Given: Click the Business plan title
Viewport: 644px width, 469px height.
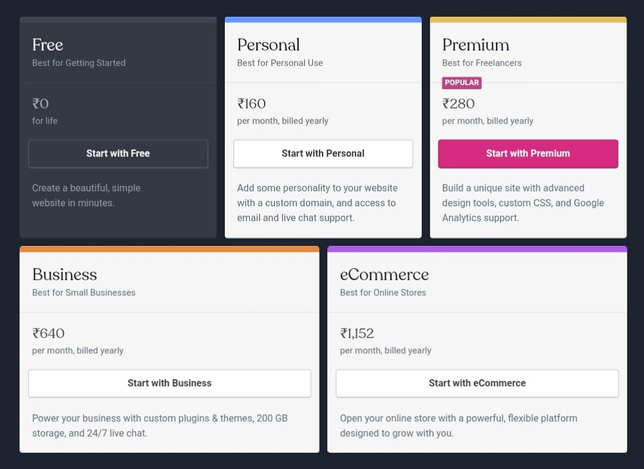Looking at the screenshot, I should 64,274.
